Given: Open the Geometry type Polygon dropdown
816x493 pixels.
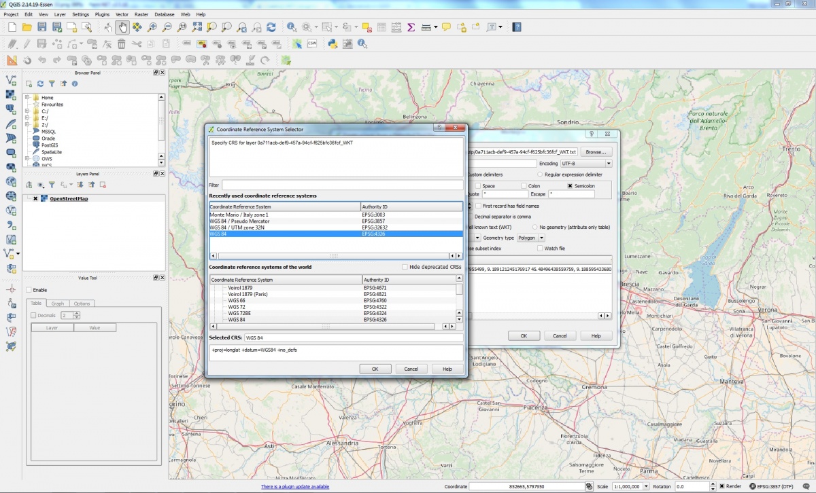Looking at the screenshot, I should coord(531,238).
